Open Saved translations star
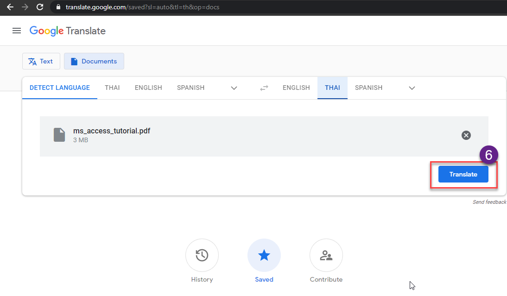Screen dimensions: 507x296 [264, 255]
